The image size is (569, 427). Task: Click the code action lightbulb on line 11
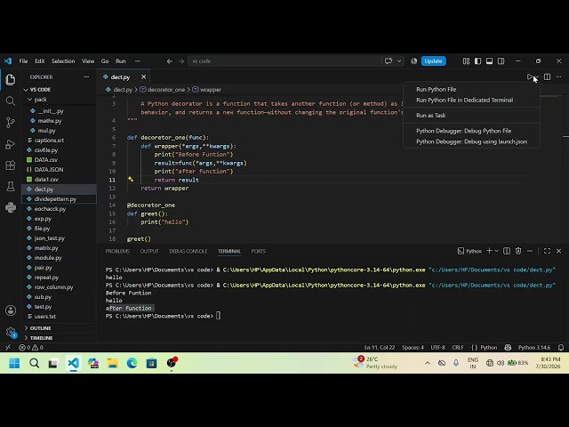pos(131,180)
